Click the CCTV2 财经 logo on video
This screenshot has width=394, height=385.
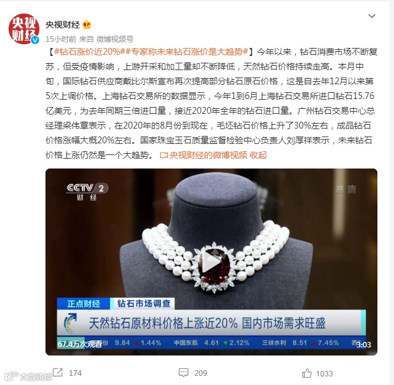[87, 192]
